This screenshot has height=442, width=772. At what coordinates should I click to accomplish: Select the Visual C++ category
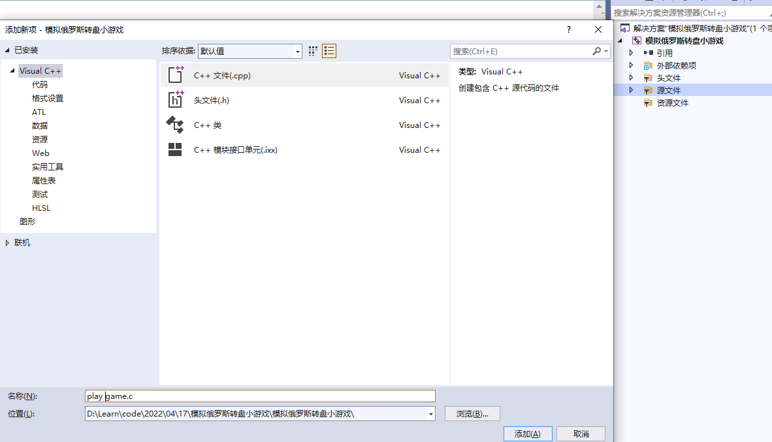pyautogui.click(x=40, y=71)
